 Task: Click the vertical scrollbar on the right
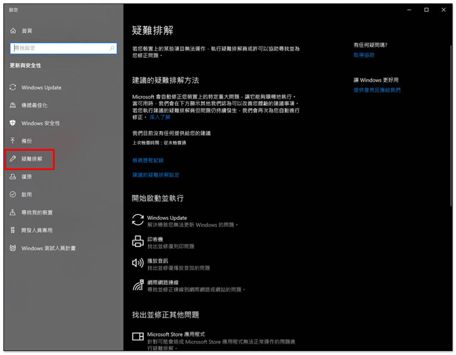[451, 125]
